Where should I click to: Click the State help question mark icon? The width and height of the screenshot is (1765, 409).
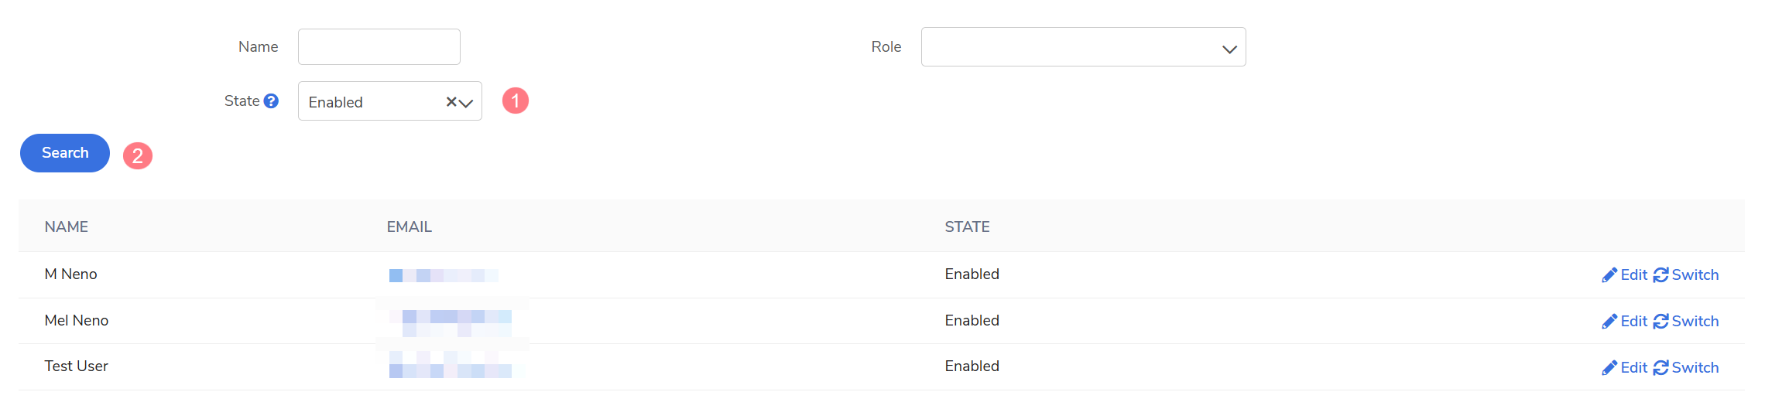[271, 101]
